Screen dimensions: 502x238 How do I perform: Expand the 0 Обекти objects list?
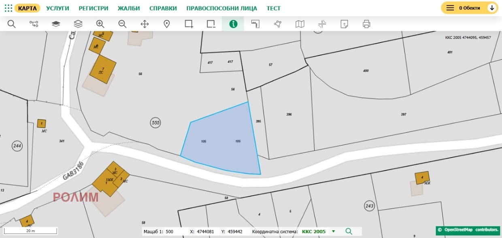coord(469,8)
